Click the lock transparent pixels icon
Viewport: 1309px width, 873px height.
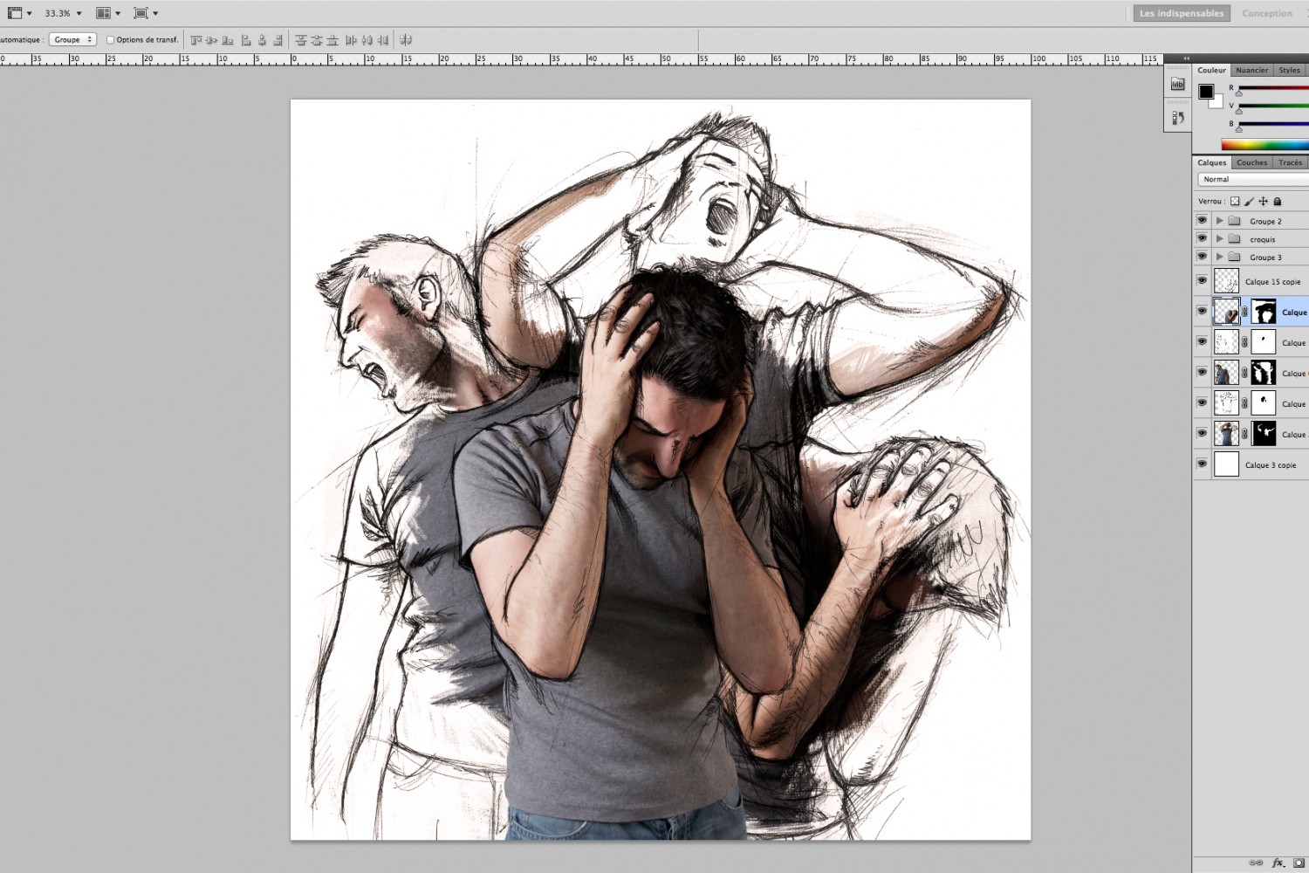tap(1235, 202)
